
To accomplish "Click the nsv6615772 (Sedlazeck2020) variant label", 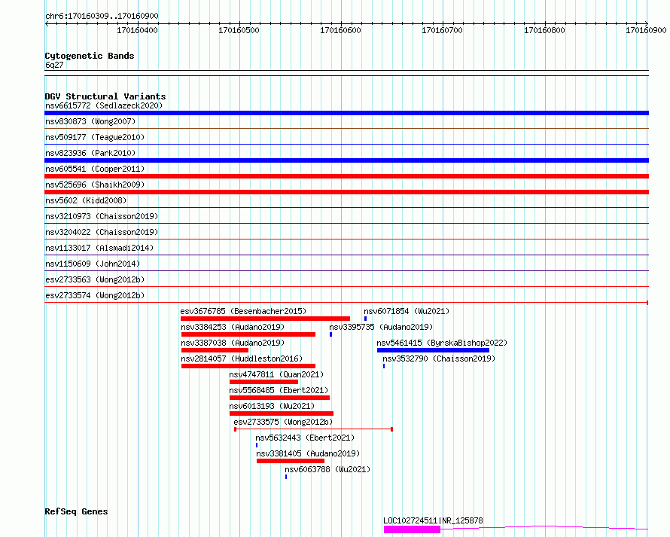I will pos(104,105).
